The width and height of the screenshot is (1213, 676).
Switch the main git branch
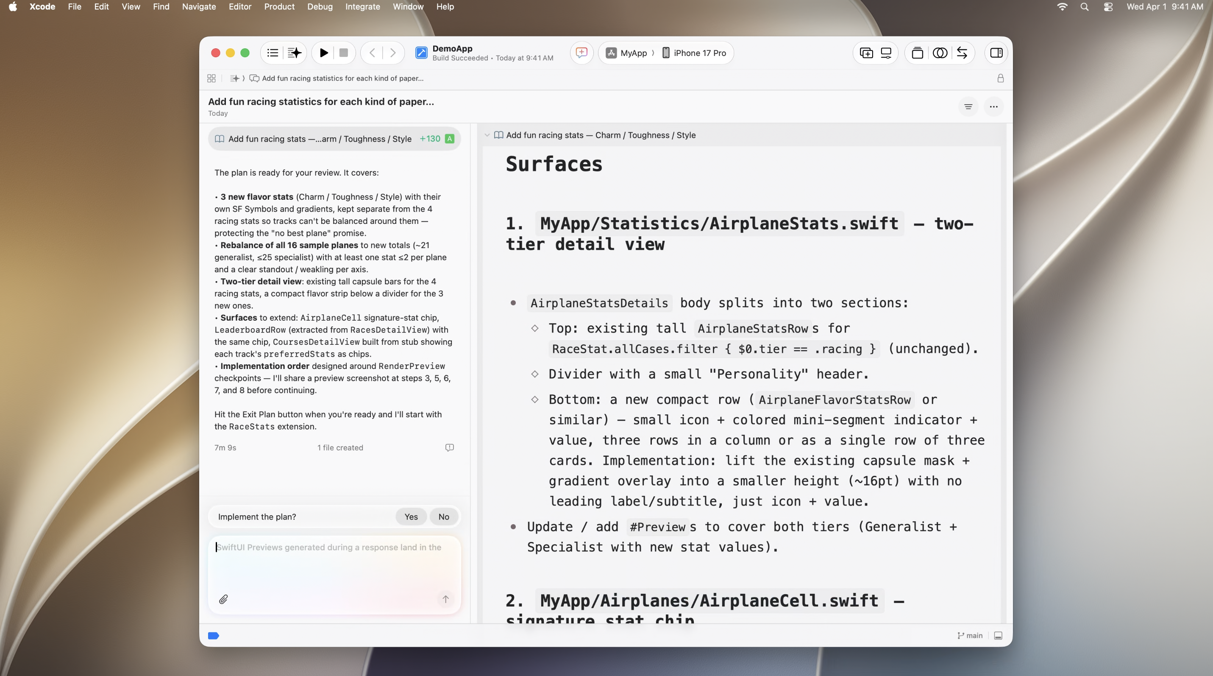[x=970, y=636]
